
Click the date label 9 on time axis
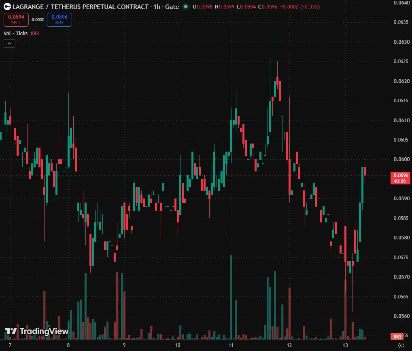[124, 345]
